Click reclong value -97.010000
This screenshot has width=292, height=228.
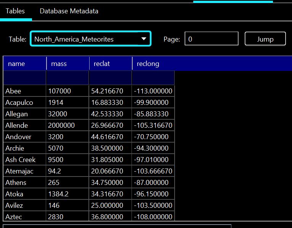point(153,160)
